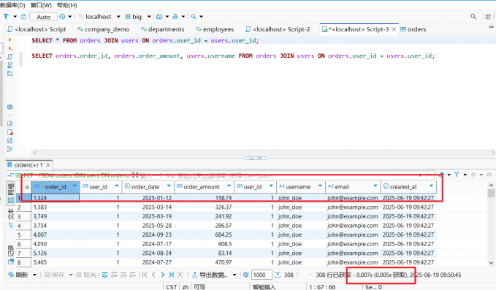The image size is (496, 290).
Task: Click the edit-cell icon in the results toolbar
Action: (105, 275)
